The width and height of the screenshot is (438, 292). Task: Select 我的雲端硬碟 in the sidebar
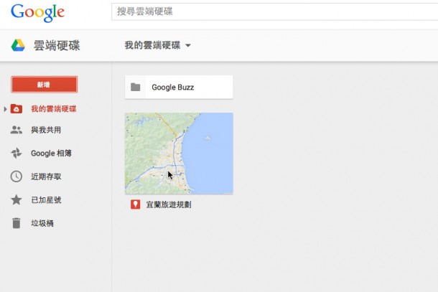click(54, 109)
